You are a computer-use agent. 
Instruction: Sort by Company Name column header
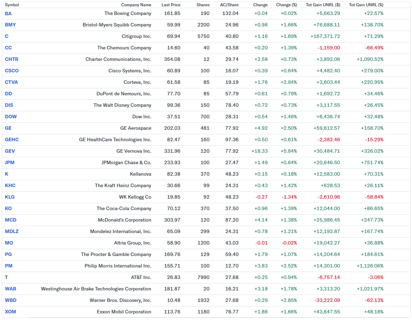[x=136, y=5]
